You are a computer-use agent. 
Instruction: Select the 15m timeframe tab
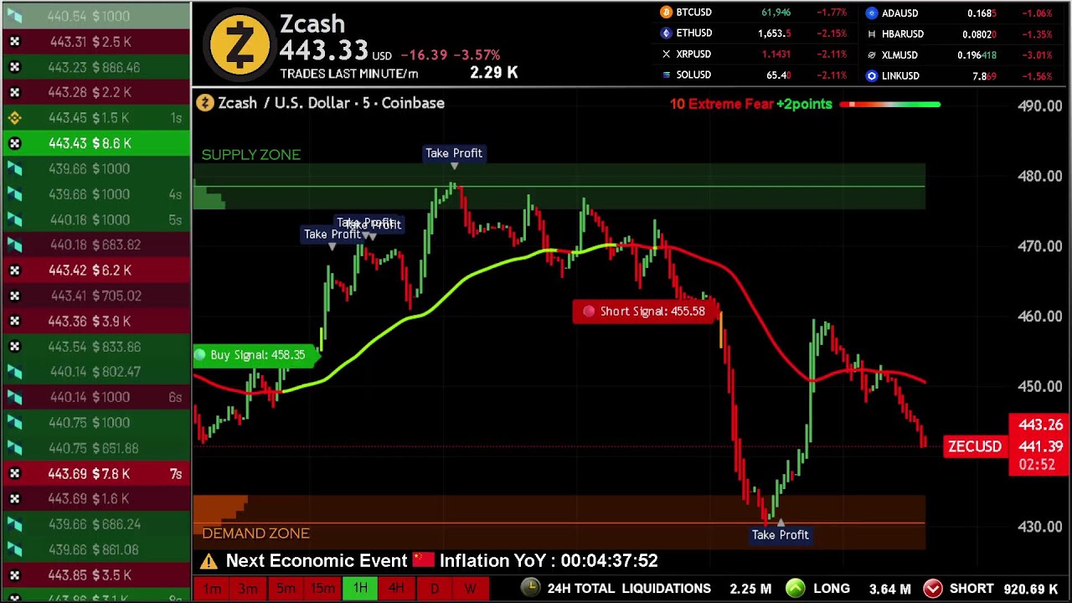(x=322, y=589)
